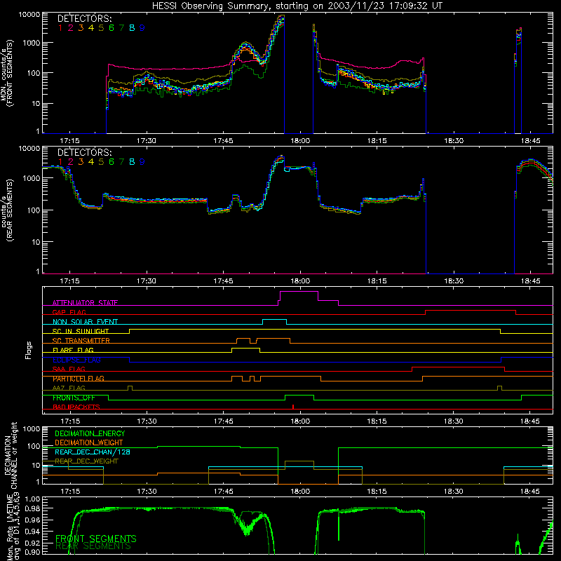Screen dimensions: 561x561
Task: Select the ECLIPSE_FLAG label
Action: pyautogui.click(x=76, y=360)
